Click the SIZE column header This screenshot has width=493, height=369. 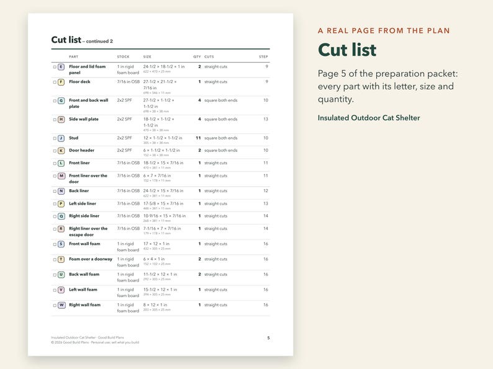(x=147, y=57)
